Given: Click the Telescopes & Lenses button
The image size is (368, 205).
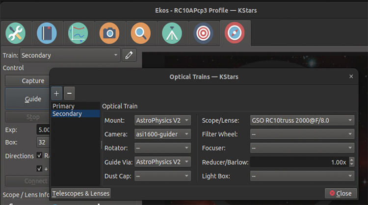Looking at the screenshot, I should (81, 193).
